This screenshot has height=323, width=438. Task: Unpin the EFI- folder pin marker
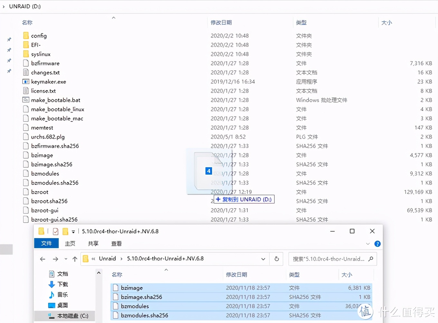pyautogui.click(x=9, y=50)
